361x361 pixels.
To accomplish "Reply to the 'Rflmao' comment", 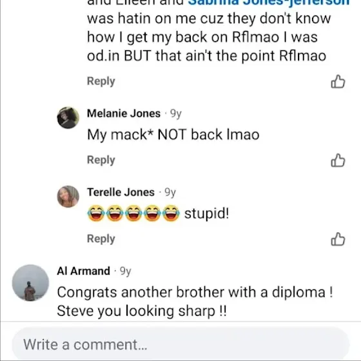I will [x=101, y=81].
